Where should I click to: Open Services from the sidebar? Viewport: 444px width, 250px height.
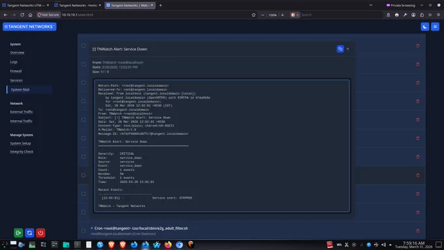[16, 80]
